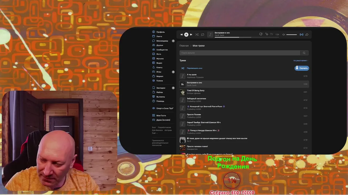The height and width of the screenshot is (195, 348).
Task: Select the playing track 'Бесправие и зло'
Action: [x=244, y=84]
